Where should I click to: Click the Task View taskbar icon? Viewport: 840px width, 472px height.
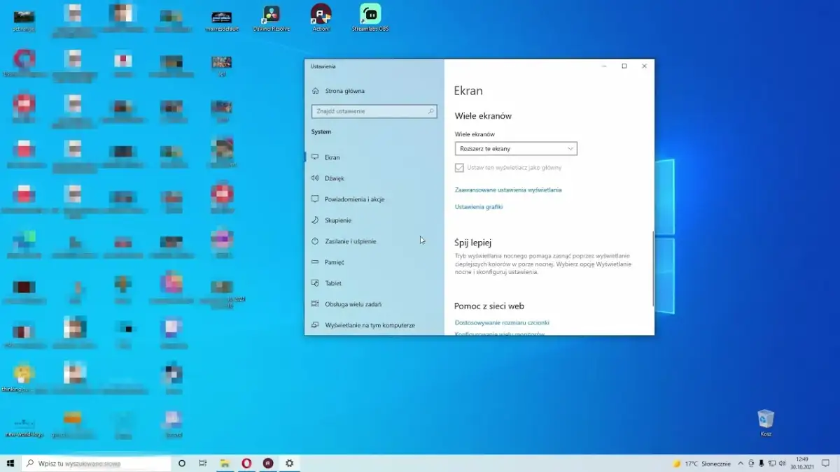coord(203,463)
